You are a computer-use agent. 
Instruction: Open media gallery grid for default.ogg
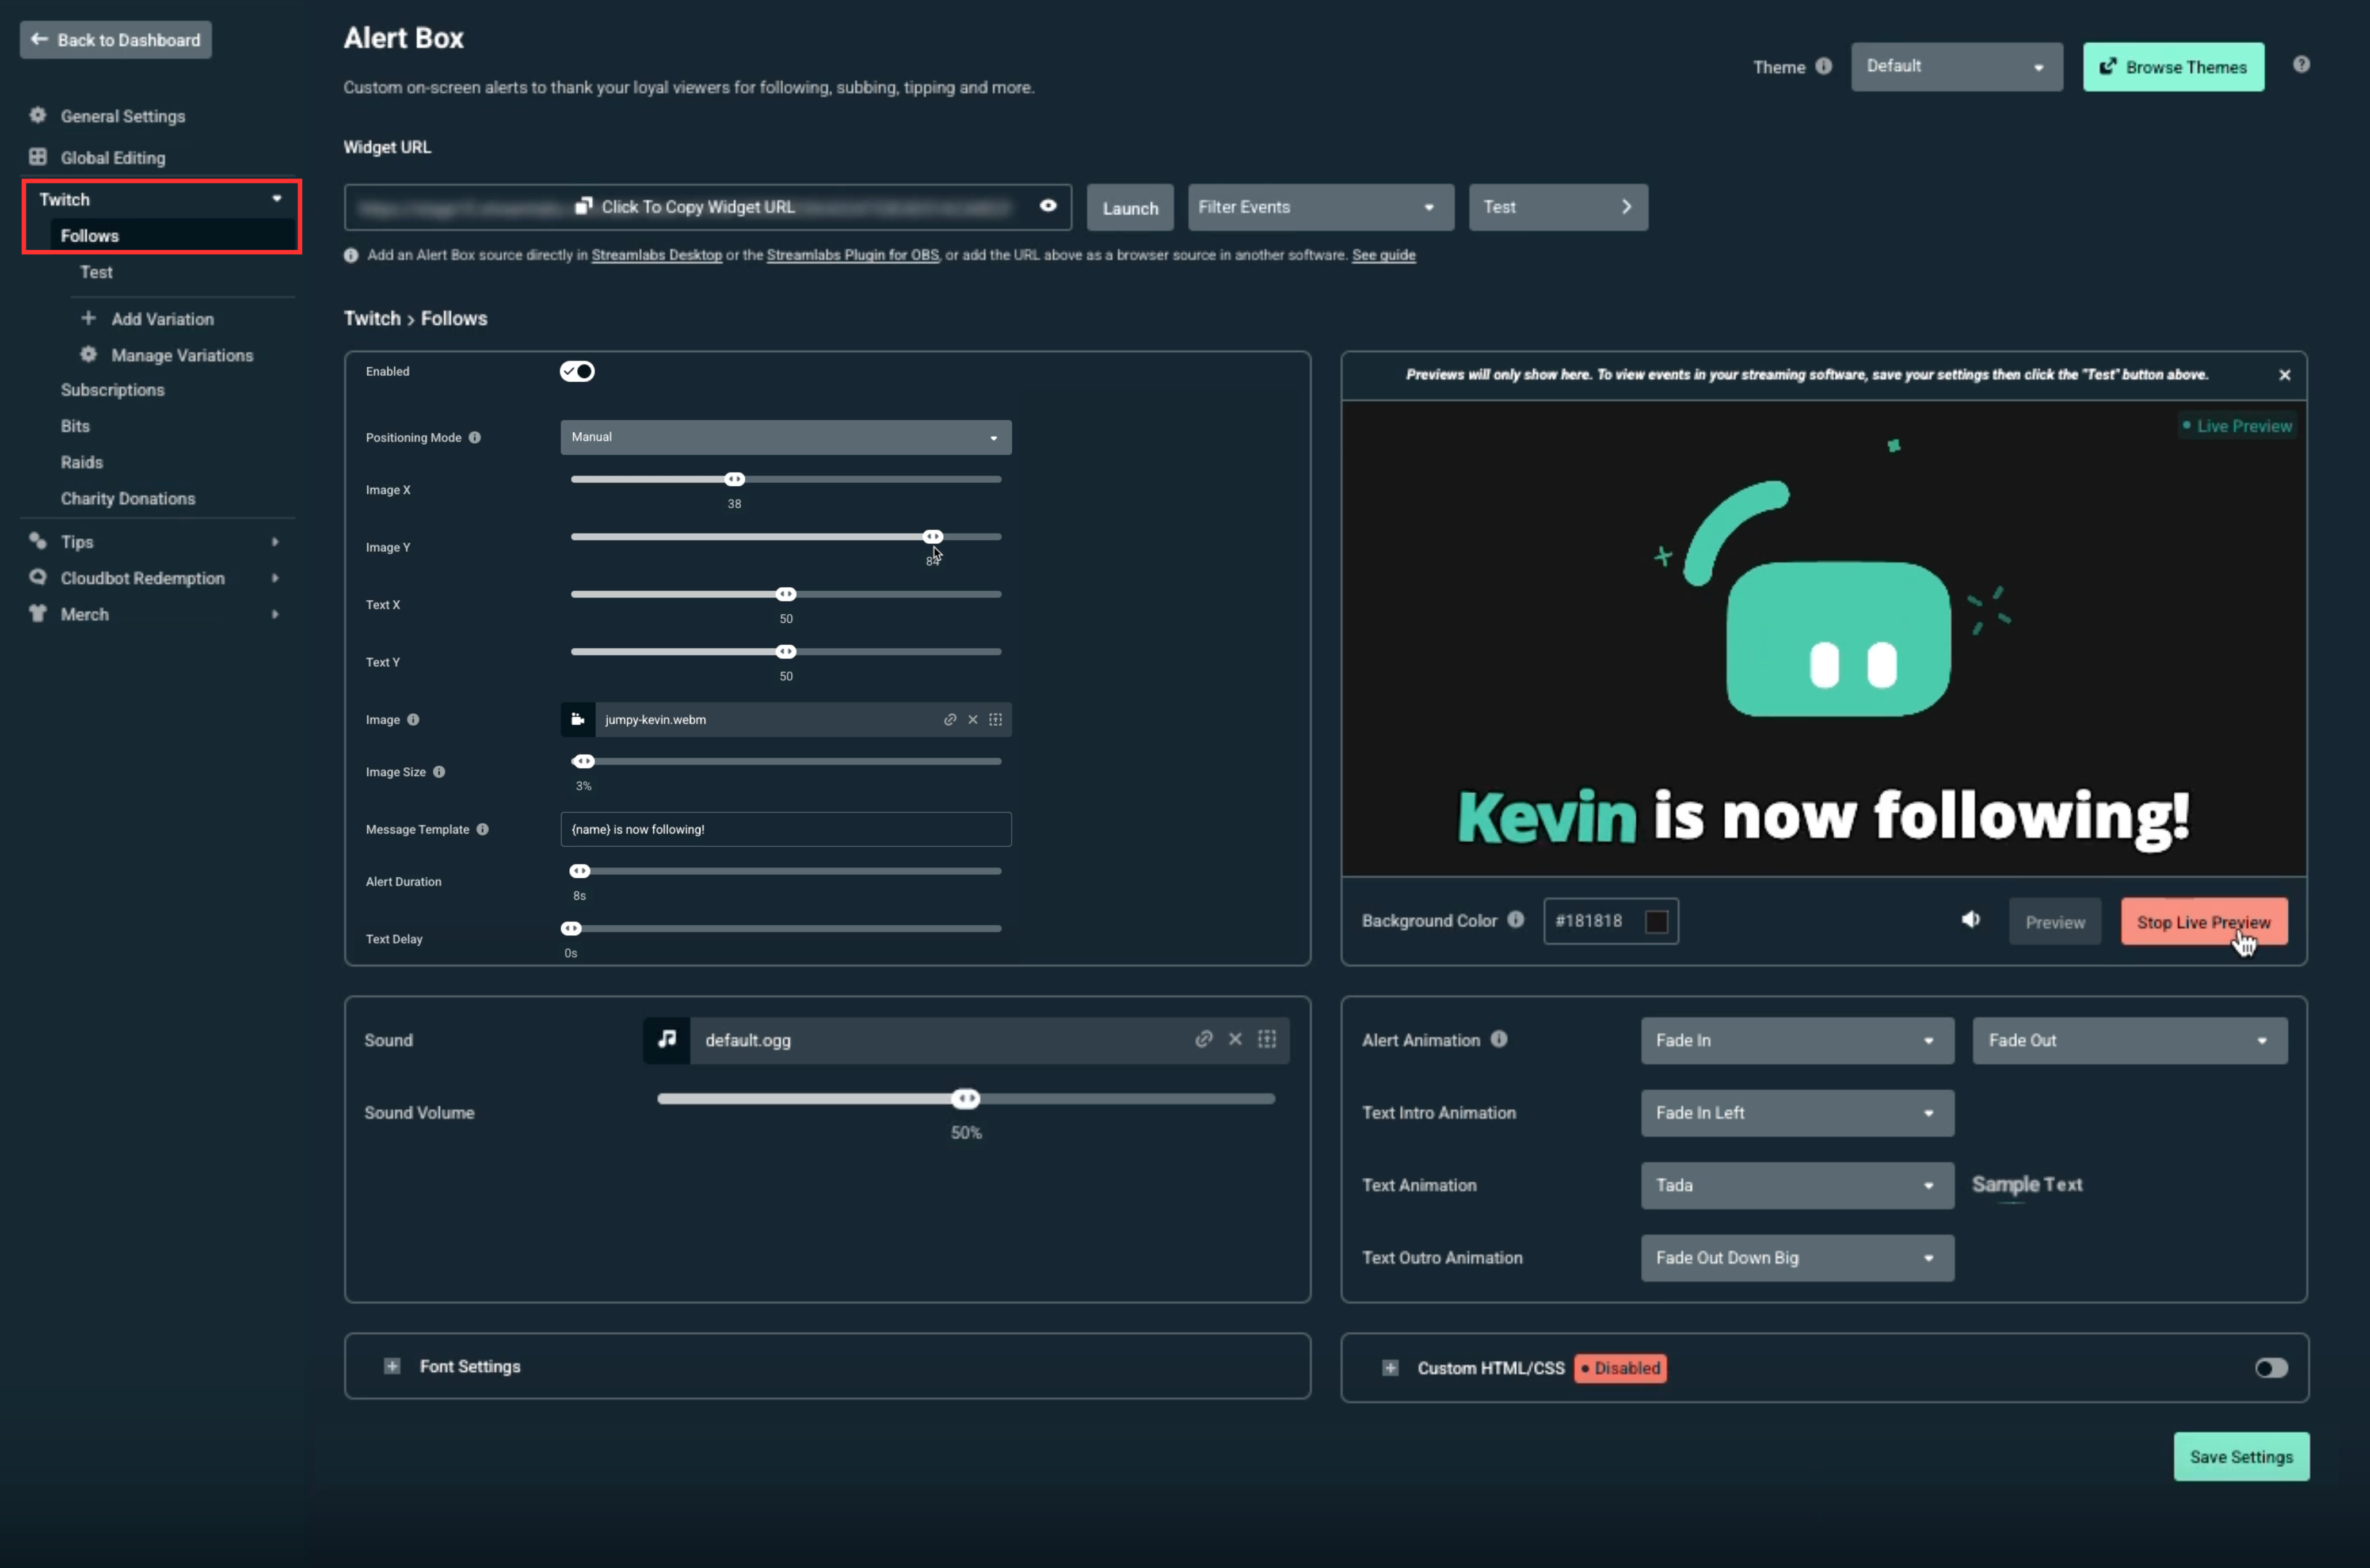click(x=1267, y=1039)
